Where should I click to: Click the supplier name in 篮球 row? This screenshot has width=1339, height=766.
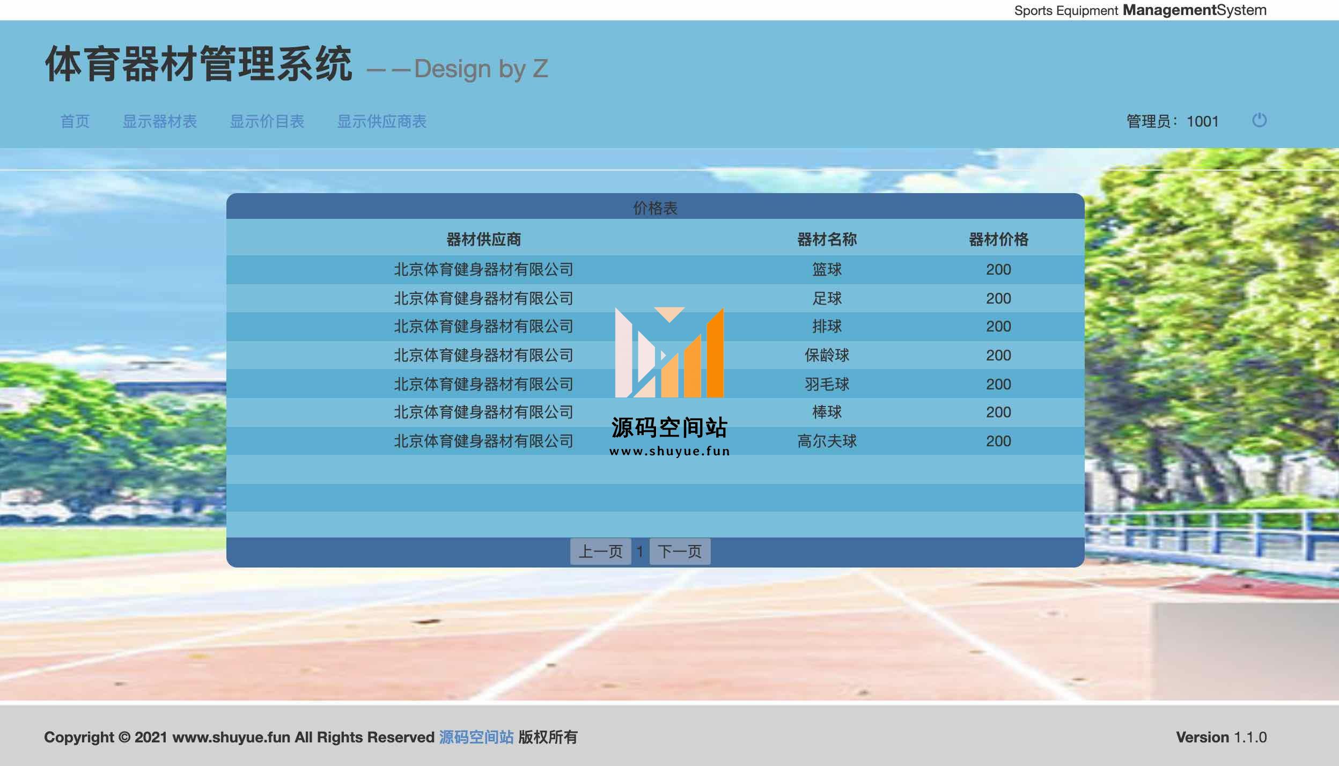pyautogui.click(x=483, y=269)
